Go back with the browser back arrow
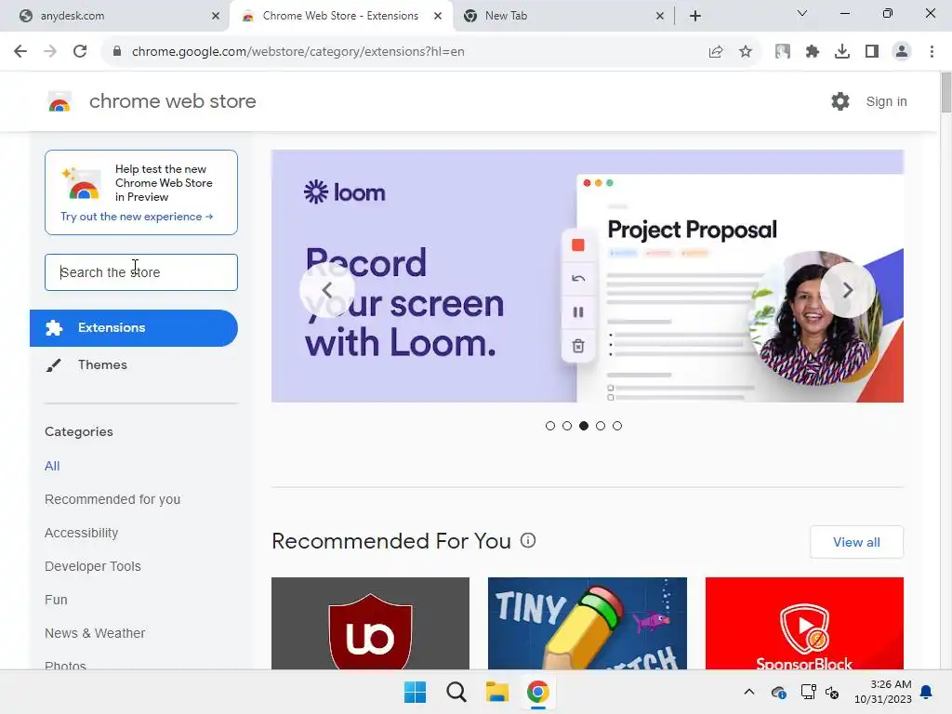The width and height of the screenshot is (952, 714). coord(20,52)
